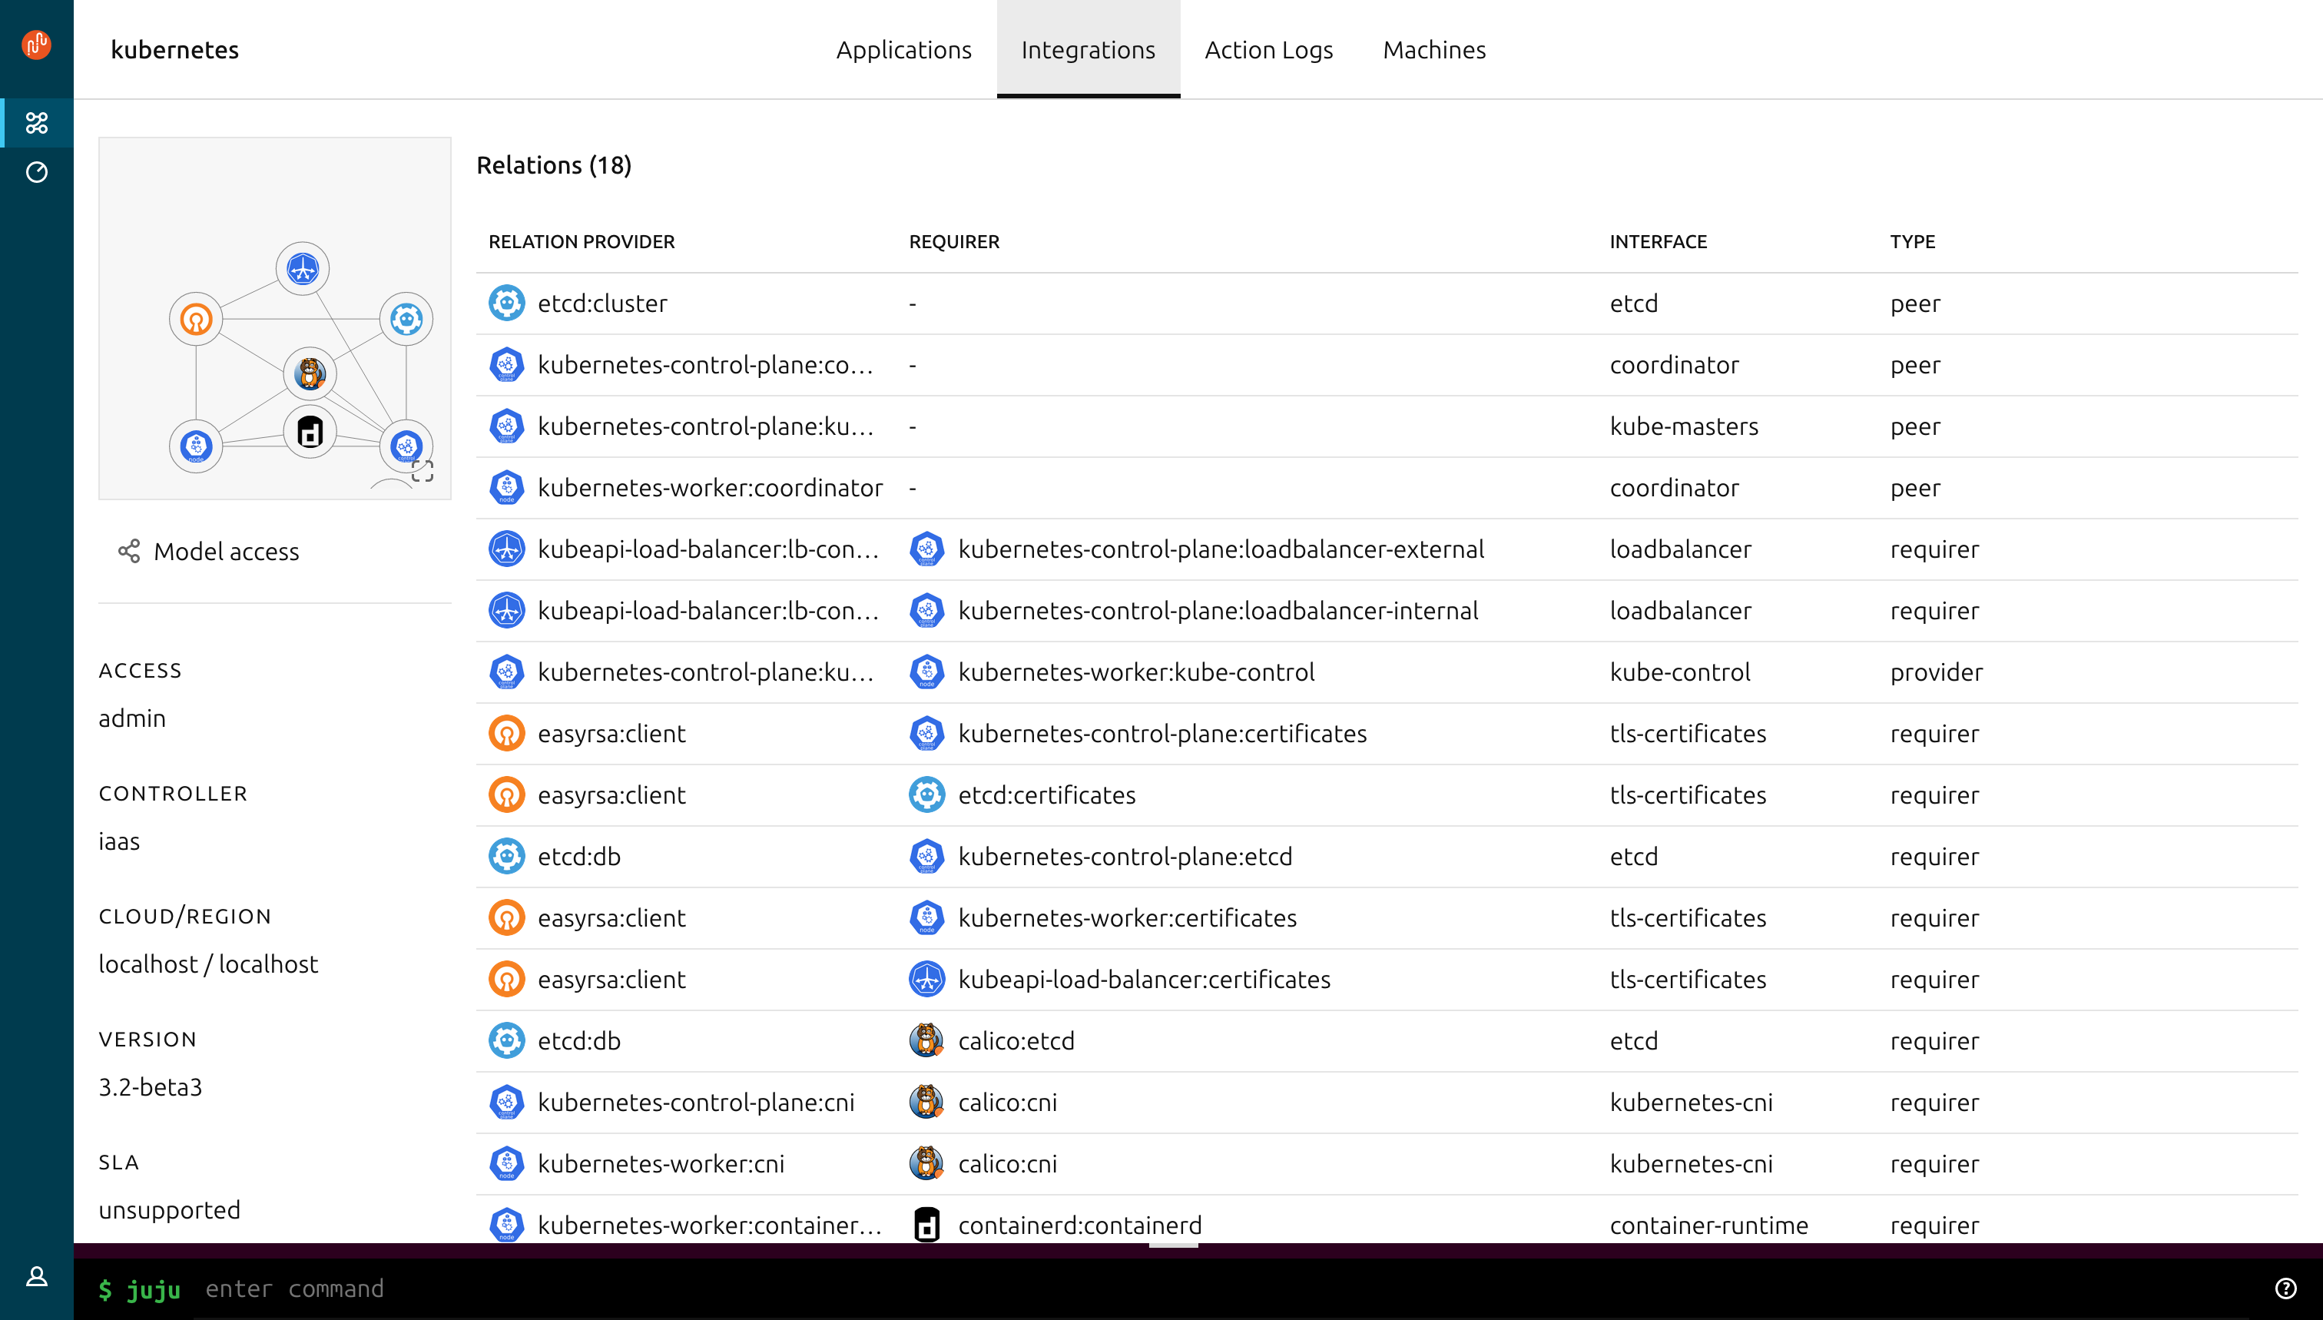This screenshot has width=2323, height=1320.
Task: Open the Controllers sidebar icon
Action: coord(36,172)
